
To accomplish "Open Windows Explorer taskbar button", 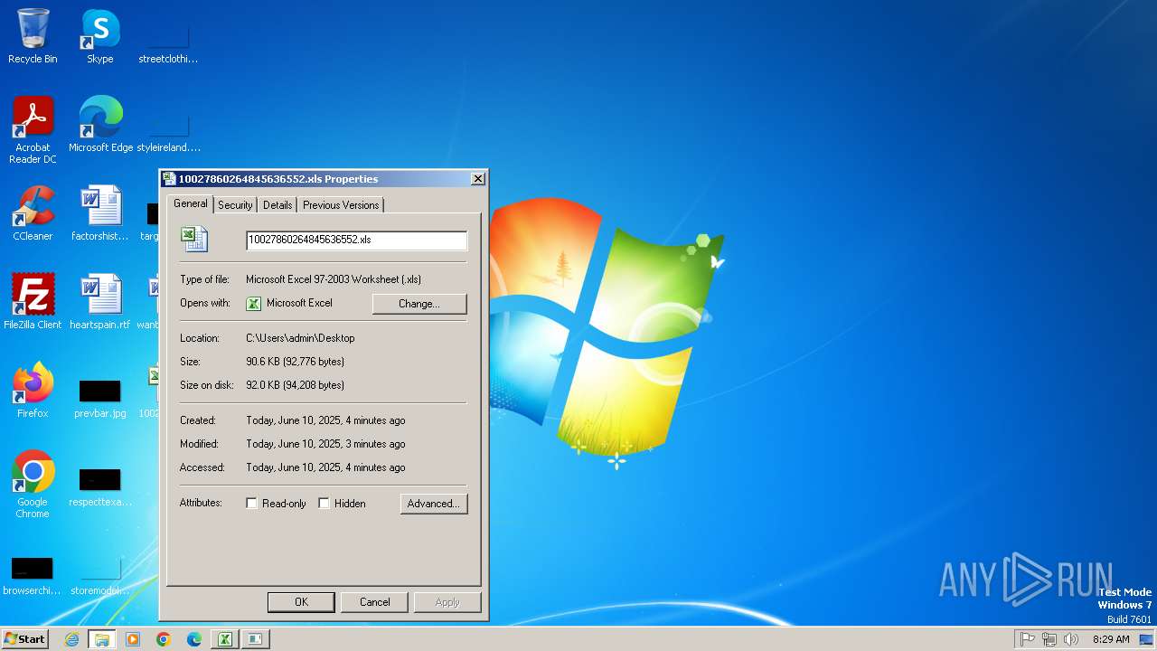I will click(102, 639).
